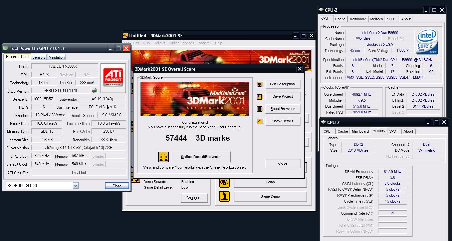This screenshot has width=452, height=241.
Task: Click the Online ResultBrowser abacus icon
Action: click(x=164, y=157)
